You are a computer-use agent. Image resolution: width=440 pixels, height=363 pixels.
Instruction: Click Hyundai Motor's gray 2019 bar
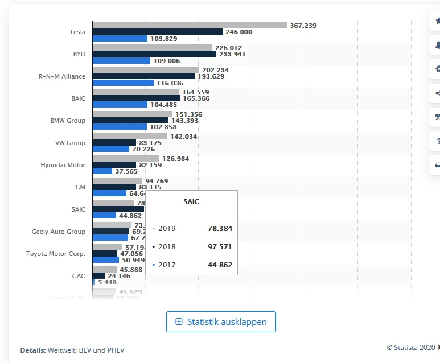click(125, 158)
